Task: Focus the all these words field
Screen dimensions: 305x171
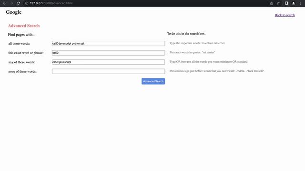Action: [108, 43]
